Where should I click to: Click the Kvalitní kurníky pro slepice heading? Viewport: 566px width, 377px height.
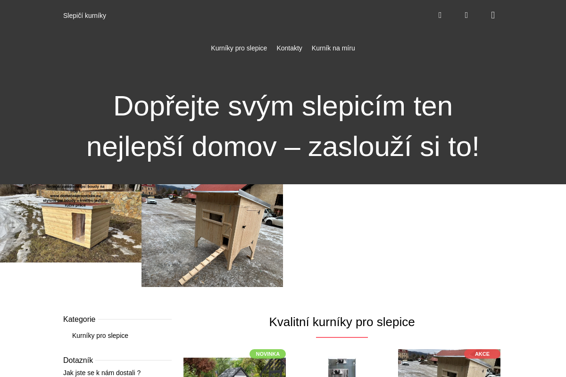click(x=341, y=322)
